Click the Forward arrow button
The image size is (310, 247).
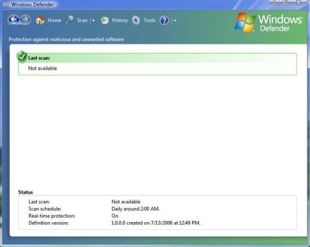coord(25,20)
